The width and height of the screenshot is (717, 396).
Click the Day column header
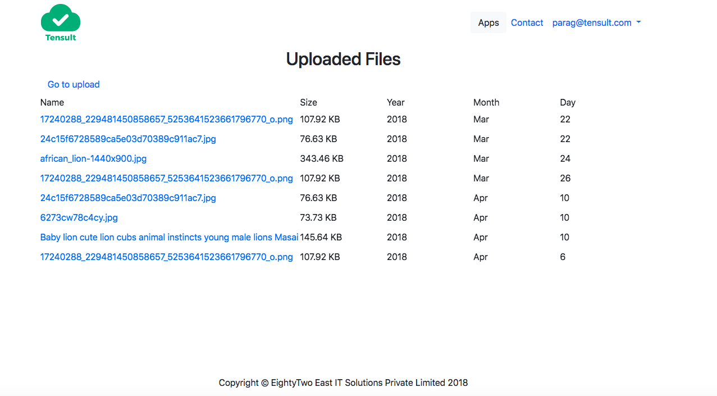click(x=567, y=102)
